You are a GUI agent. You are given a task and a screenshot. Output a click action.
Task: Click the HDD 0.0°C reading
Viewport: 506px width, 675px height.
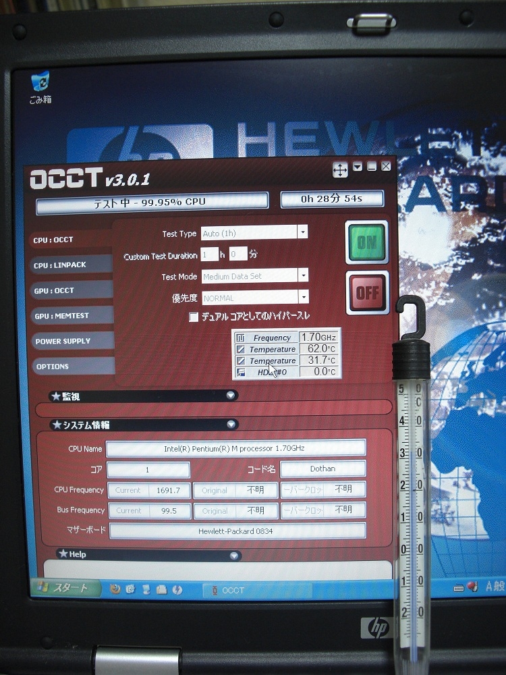coord(319,371)
